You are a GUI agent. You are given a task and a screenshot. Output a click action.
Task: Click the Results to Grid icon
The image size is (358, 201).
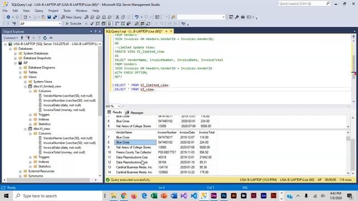click(x=142, y=23)
